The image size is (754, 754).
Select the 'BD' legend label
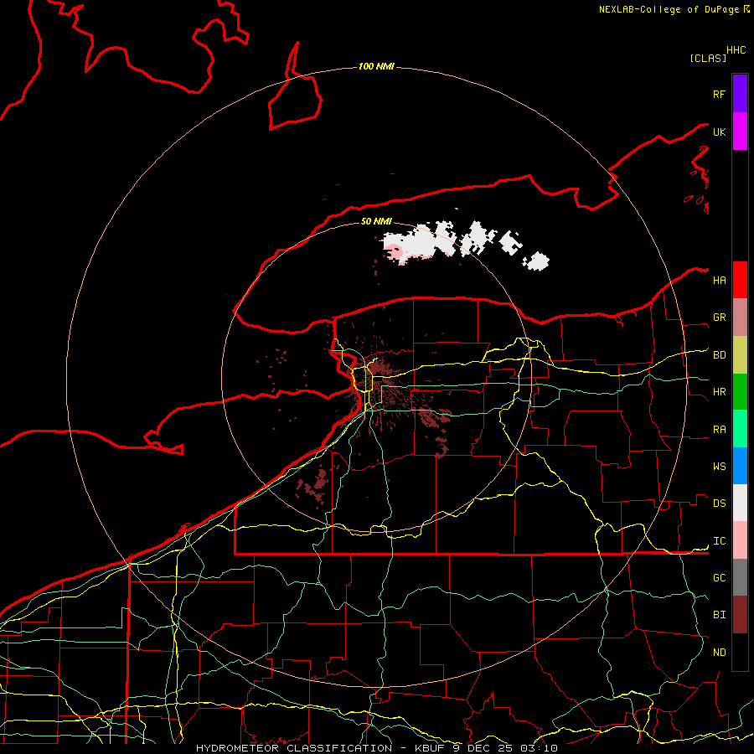[x=720, y=355]
